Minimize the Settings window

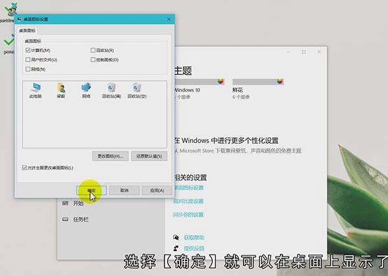(x=288, y=52)
